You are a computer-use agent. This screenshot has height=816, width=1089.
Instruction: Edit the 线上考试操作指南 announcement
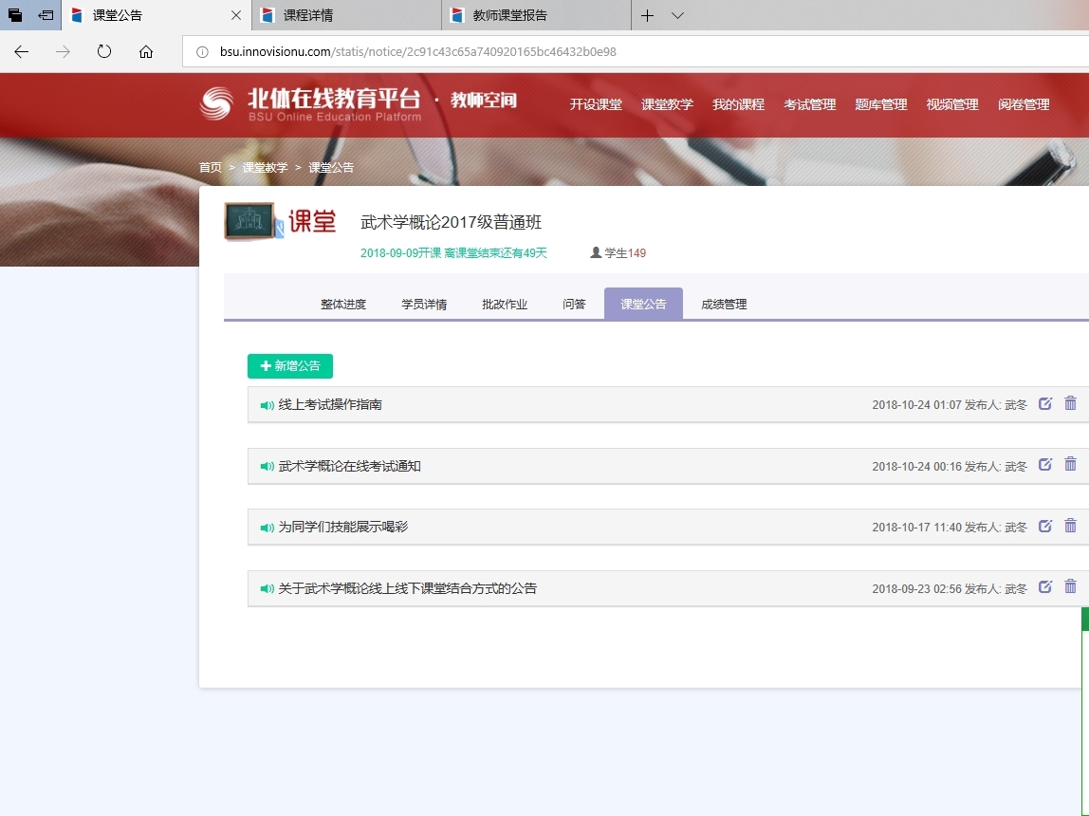point(1045,403)
